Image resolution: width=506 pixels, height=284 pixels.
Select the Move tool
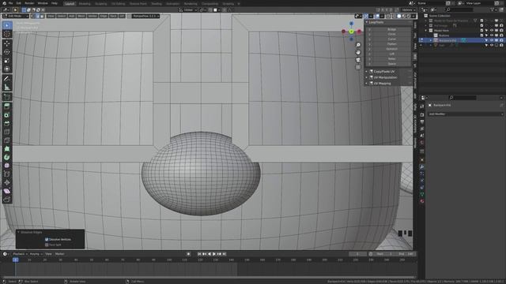point(7,43)
